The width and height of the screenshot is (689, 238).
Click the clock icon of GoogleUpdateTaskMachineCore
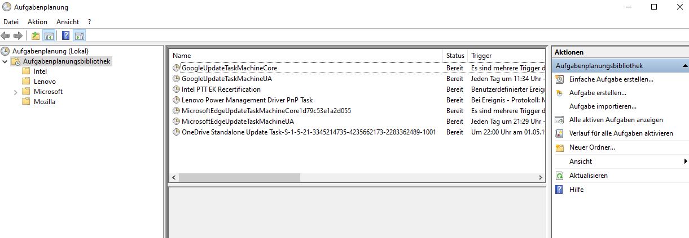(176, 68)
